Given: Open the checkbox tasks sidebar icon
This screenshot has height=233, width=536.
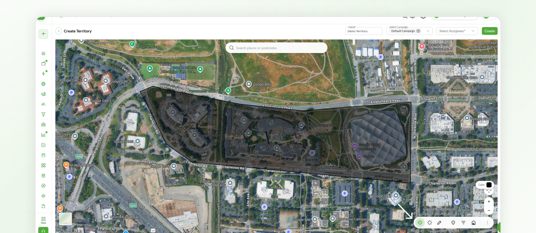Looking at the screenshot, I should [43, 145].
